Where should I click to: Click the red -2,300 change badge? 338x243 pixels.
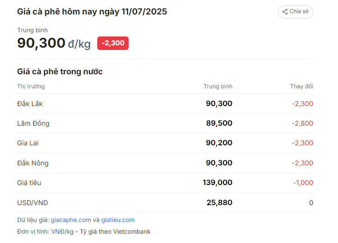click(x=113, y=43)
